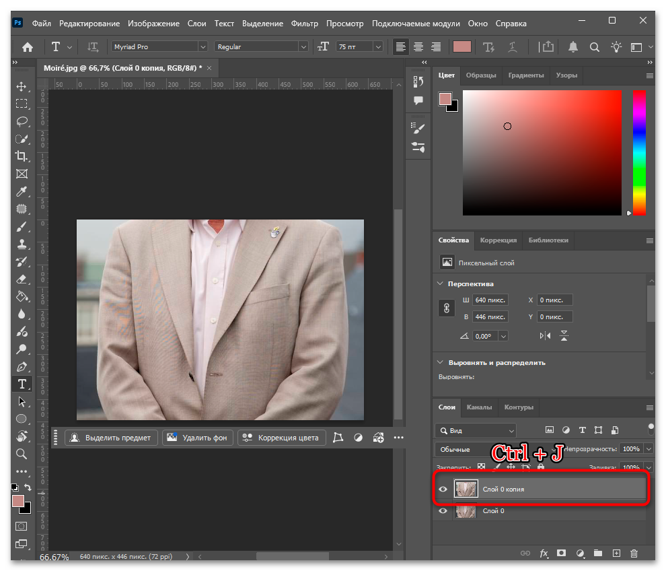This screenshot has width=666, height=571.
Task: Open the 'Обычные' blend mode dropdown
Action: click(497, 449)
